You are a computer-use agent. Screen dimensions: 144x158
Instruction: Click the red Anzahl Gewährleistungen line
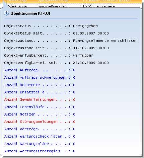click(x=40, y=100)
